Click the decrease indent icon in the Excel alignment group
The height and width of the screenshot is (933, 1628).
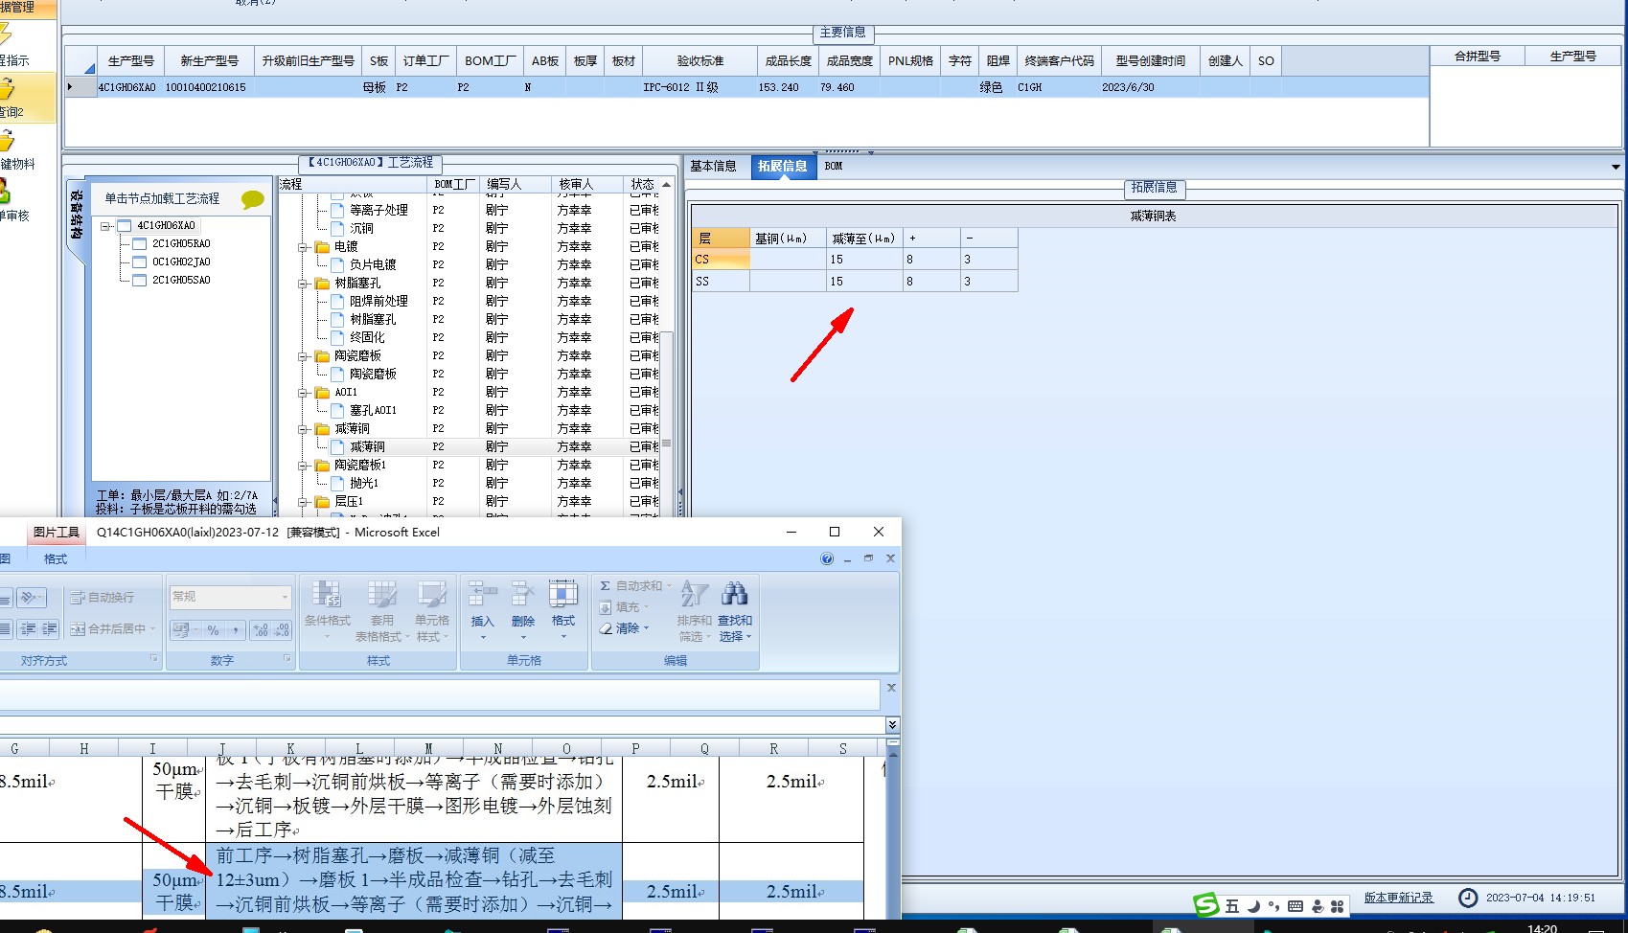click(29, 629)
